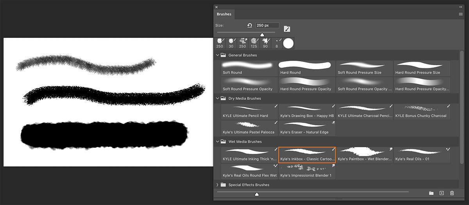Close the Brushes panel with the X
Screen dimensions: 469x205
click(217, 7)
